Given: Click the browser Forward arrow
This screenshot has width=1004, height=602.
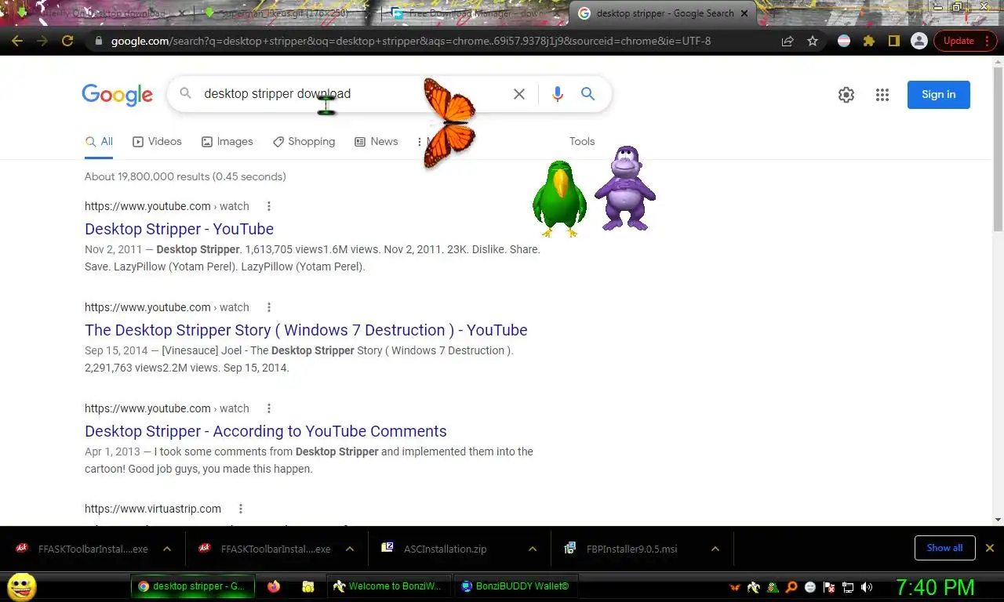Looking at the screenshot, I should click(42, 41).
